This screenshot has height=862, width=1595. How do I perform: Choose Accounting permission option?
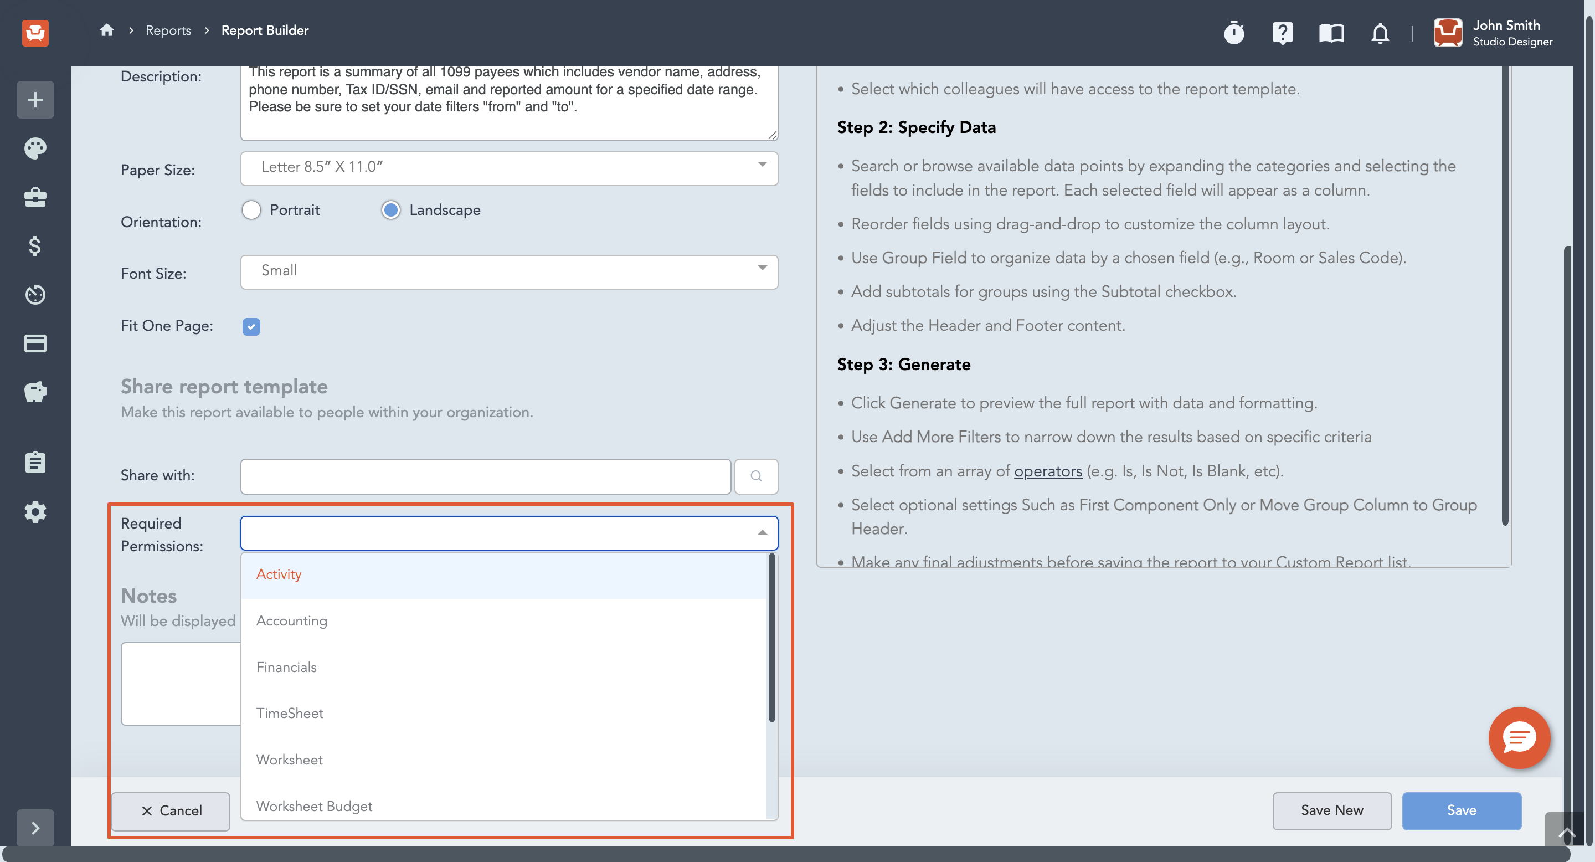click(x=503, y=621)
